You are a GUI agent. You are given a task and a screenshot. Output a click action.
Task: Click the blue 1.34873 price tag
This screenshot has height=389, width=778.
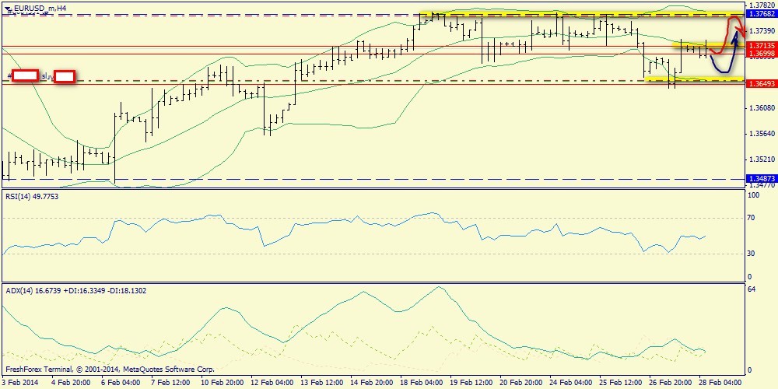(x=760, y=178)
